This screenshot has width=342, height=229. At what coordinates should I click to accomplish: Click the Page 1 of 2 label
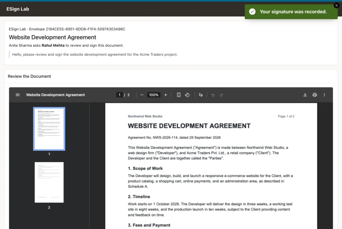(286, 116)
